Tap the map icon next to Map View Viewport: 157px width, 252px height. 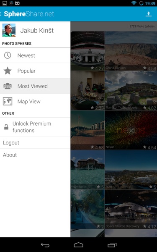pos(8,101)
